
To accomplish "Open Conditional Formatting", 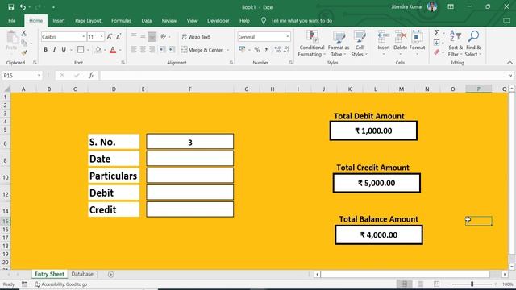I will click(x=312, y=43).
